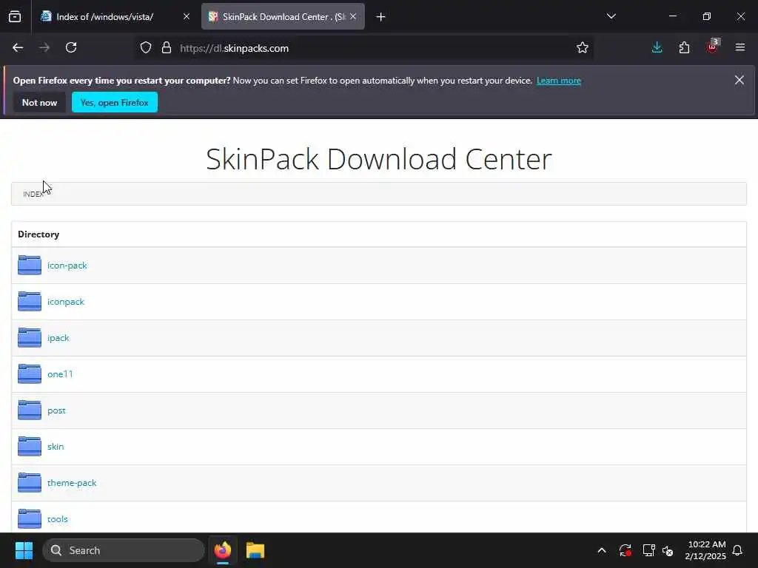Open the uBlock Origin extension icon
The image size is (758, 568).
click(713, 47)
